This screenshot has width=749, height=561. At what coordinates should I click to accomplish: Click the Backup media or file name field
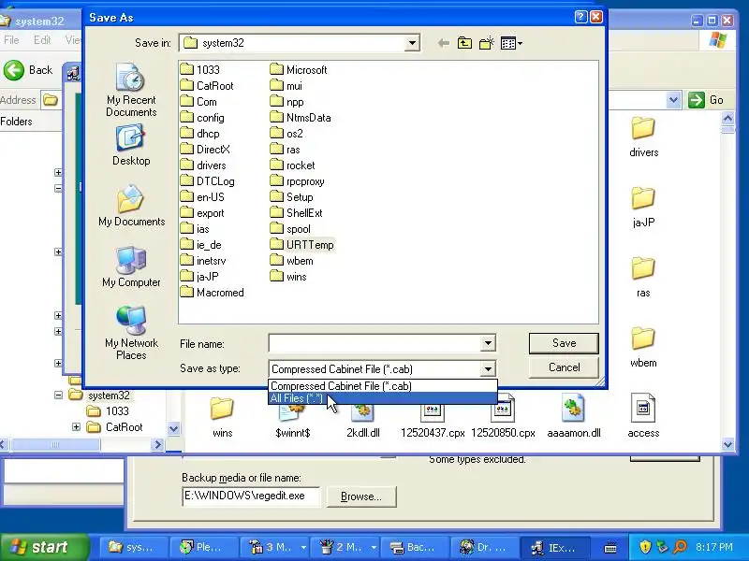[251, 496]
